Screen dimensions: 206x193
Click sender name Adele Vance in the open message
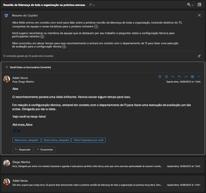tap(20, 78)
